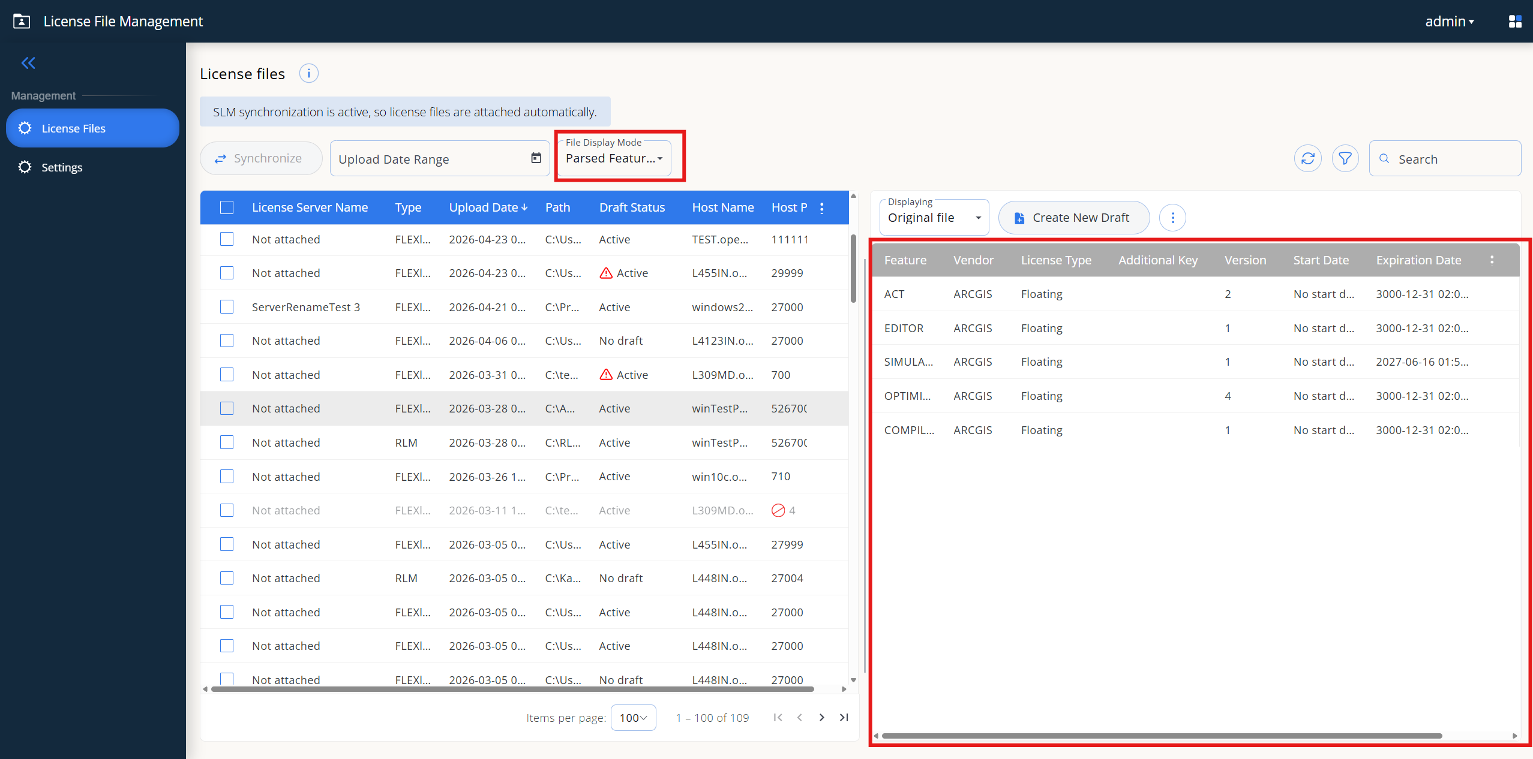
Task: Open feature table column options kebab
Action: (1492, 260)
